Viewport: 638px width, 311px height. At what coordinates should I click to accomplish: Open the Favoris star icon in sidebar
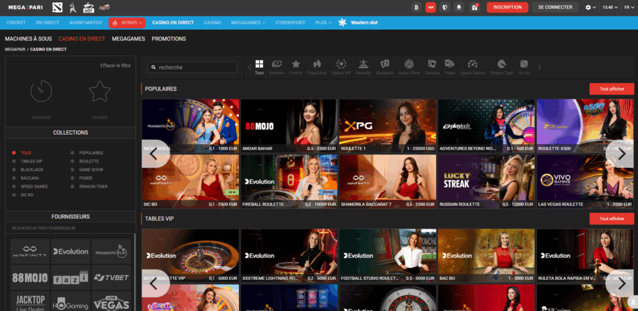(x=100, y=91)
